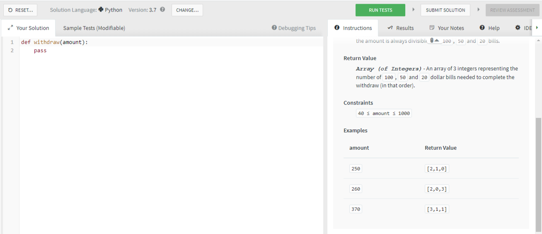Click the 'Examples' heading

click(356, 131)
